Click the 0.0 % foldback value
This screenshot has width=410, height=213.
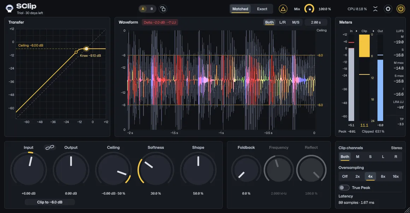pyautogui.click(x=246, y=193)
